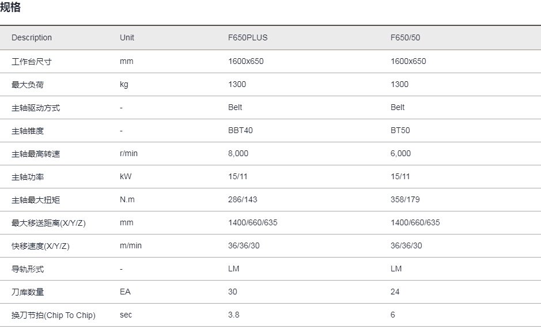This screenshot has height=329, width=541.
Task: Click the F650PLUS column header
Action: pyautogui.click(x=248, y=37)
